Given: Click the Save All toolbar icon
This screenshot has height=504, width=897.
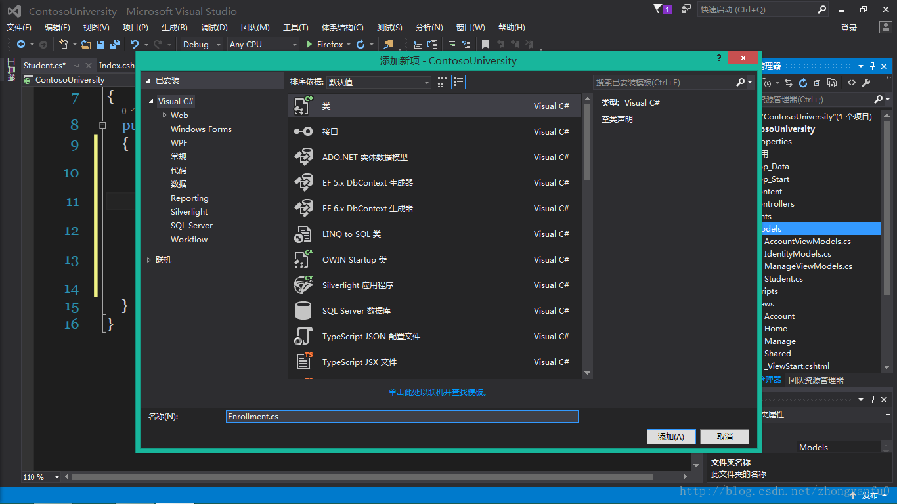Looking at the screenshot, I should [x=114, y=45].
